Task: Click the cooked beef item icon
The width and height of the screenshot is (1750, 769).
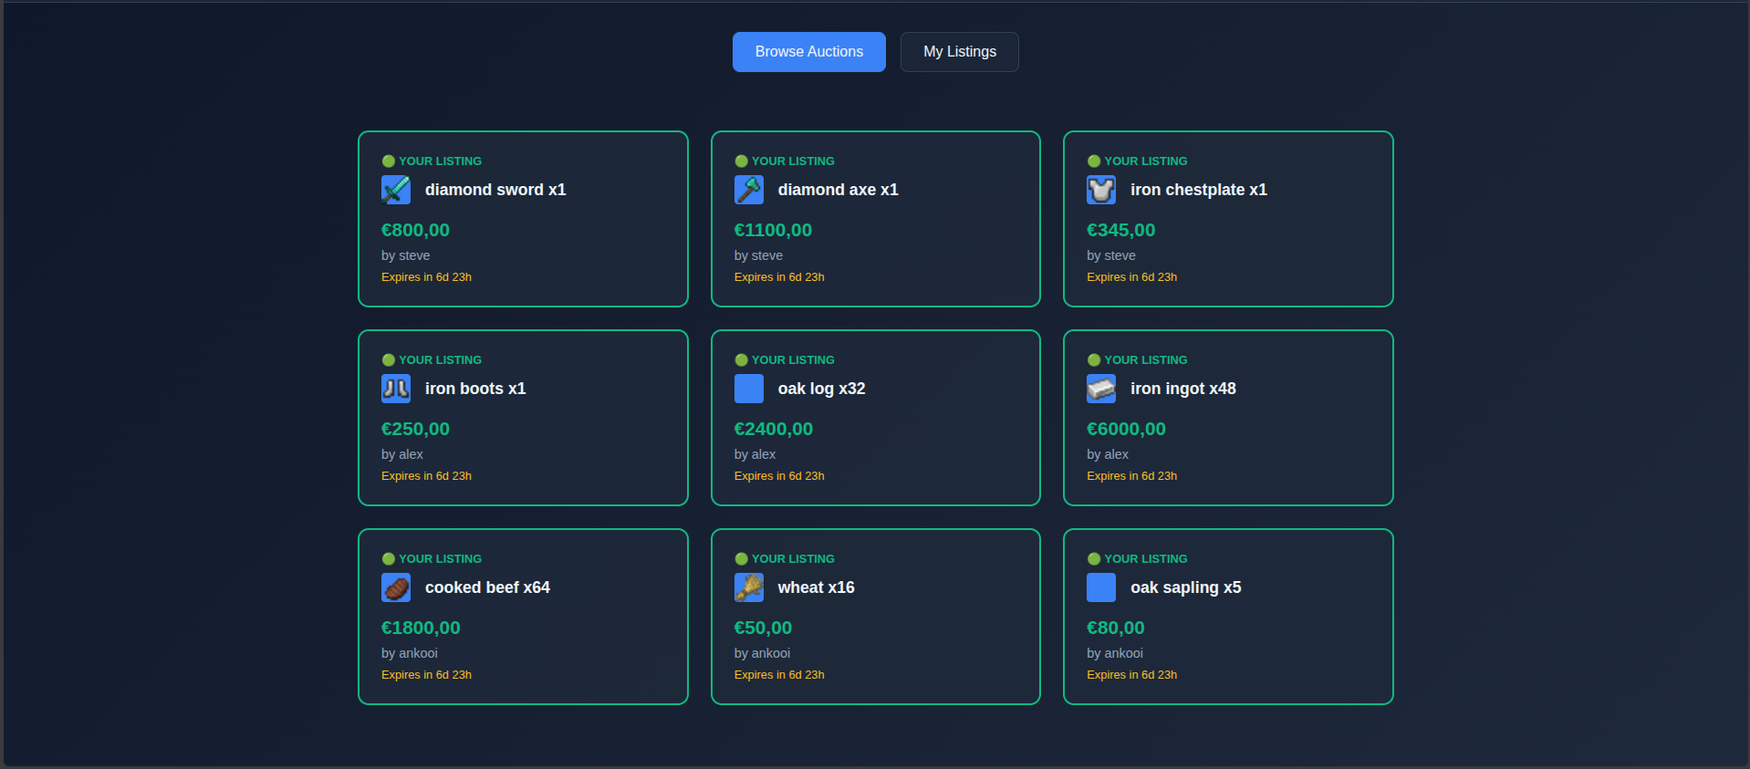Action: coord(396,587)
